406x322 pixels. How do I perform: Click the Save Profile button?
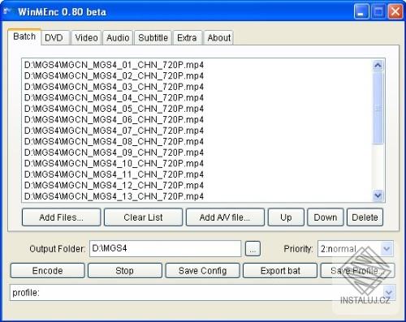click(x=357, y=270)
